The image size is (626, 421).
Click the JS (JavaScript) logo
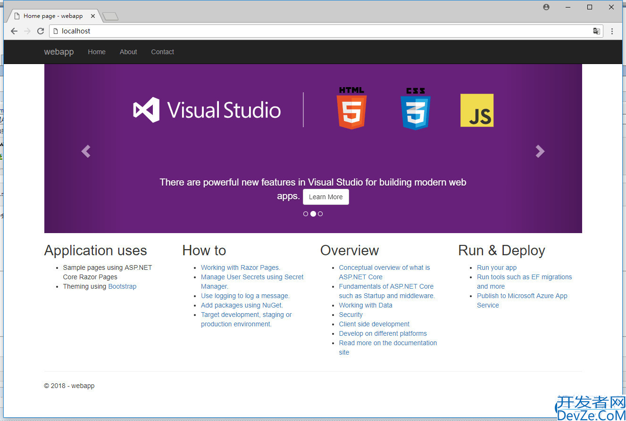pyautogui.click(x=476, y=109)
